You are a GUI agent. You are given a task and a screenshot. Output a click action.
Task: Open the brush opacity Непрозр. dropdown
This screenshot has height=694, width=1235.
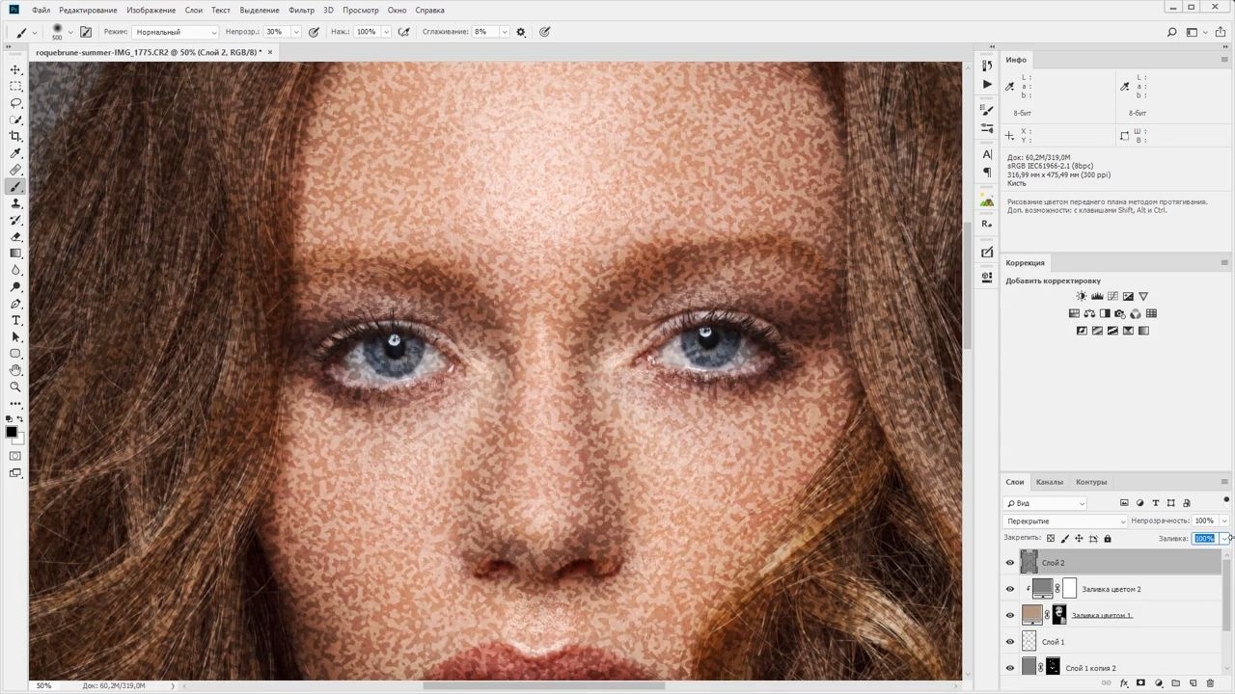295,32
